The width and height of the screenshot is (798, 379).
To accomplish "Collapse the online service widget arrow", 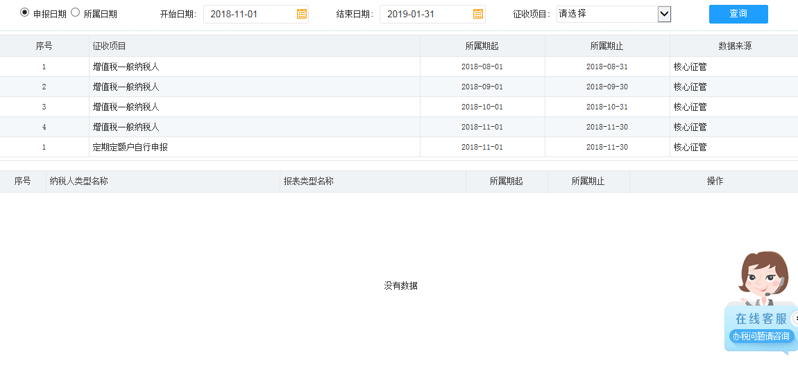I will click(x=795, y=317).
